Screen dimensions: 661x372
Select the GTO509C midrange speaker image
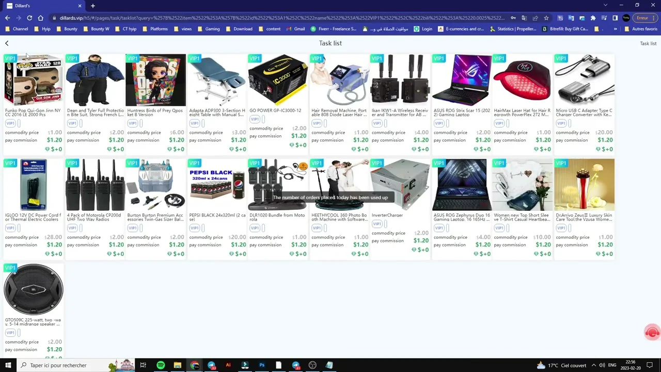34,289
